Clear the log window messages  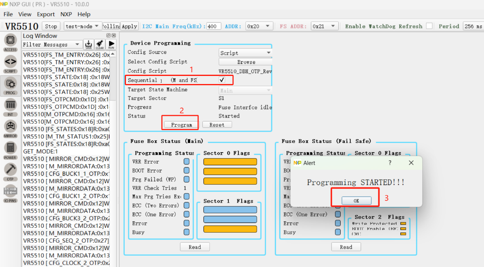pyautogui.click(x=100, y=44)
